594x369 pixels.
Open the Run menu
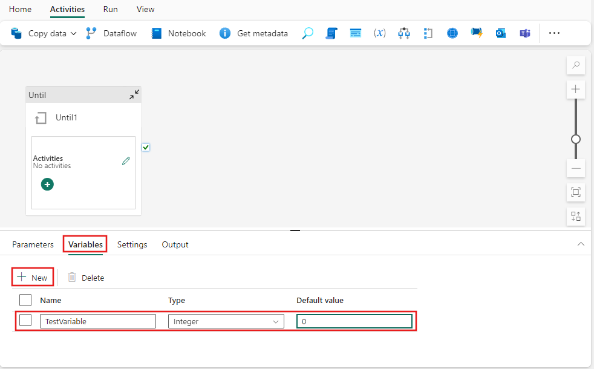(110, 9)
